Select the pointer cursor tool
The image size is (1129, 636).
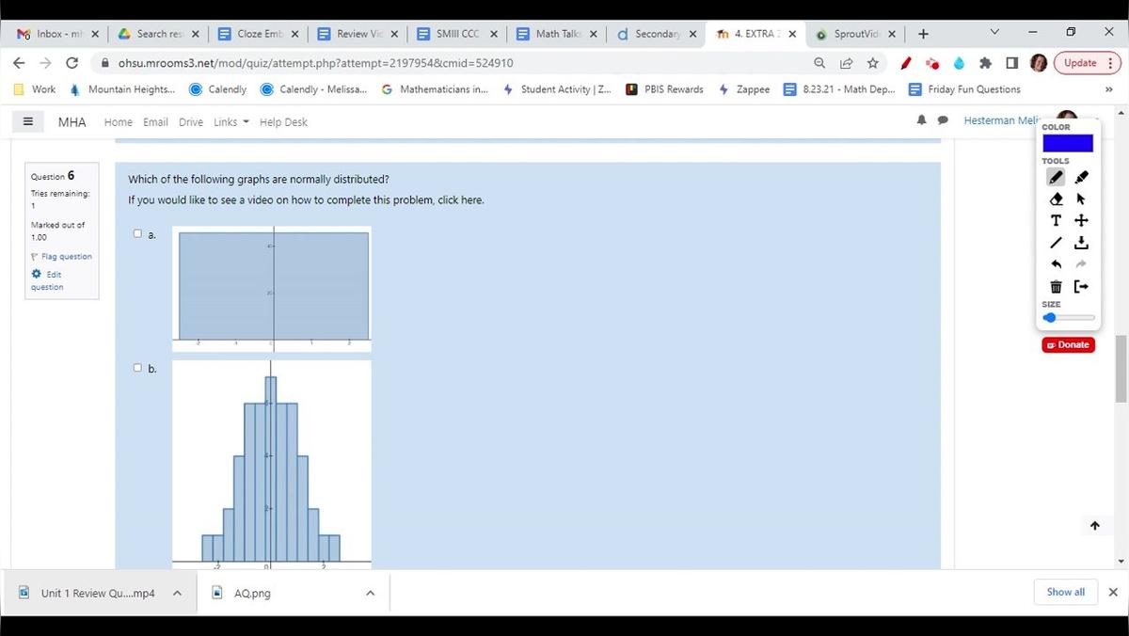pos(1081,199)
